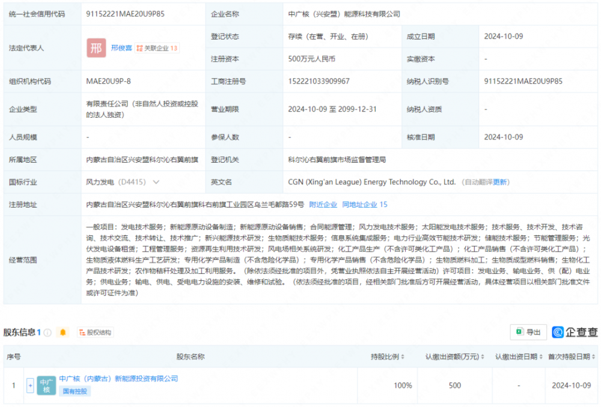The height and width of the screenshot is (407, 601).
Task: Click the 人员规模 label
Action: 23,137
